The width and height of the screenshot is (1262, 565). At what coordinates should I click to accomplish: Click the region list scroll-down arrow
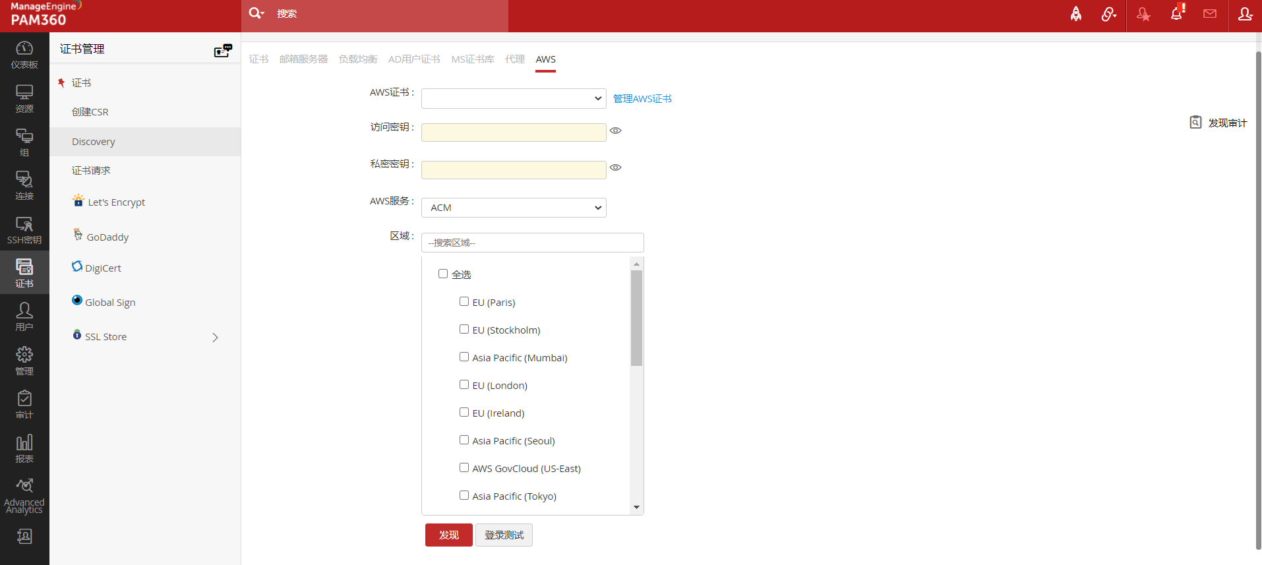pyautogui.click(x=636, y=507)
